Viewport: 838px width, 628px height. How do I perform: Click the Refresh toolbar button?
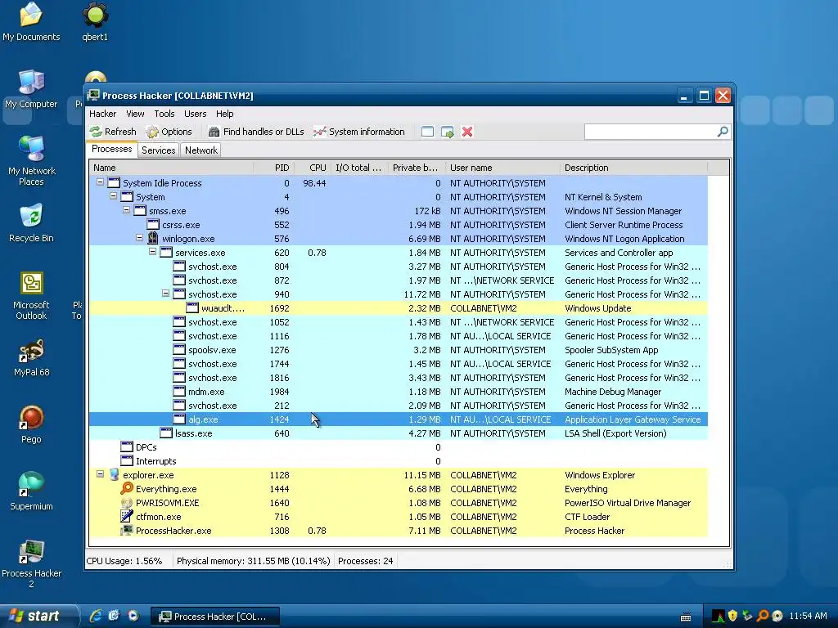(113, 132)
